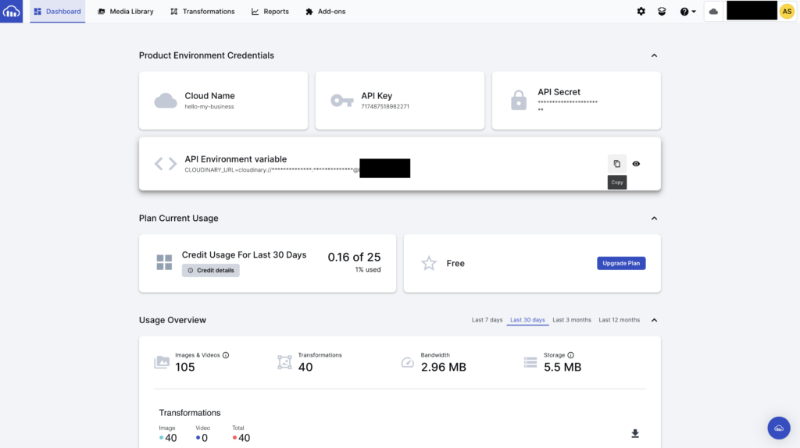Click the Transformations stat icon

[284, 362]
